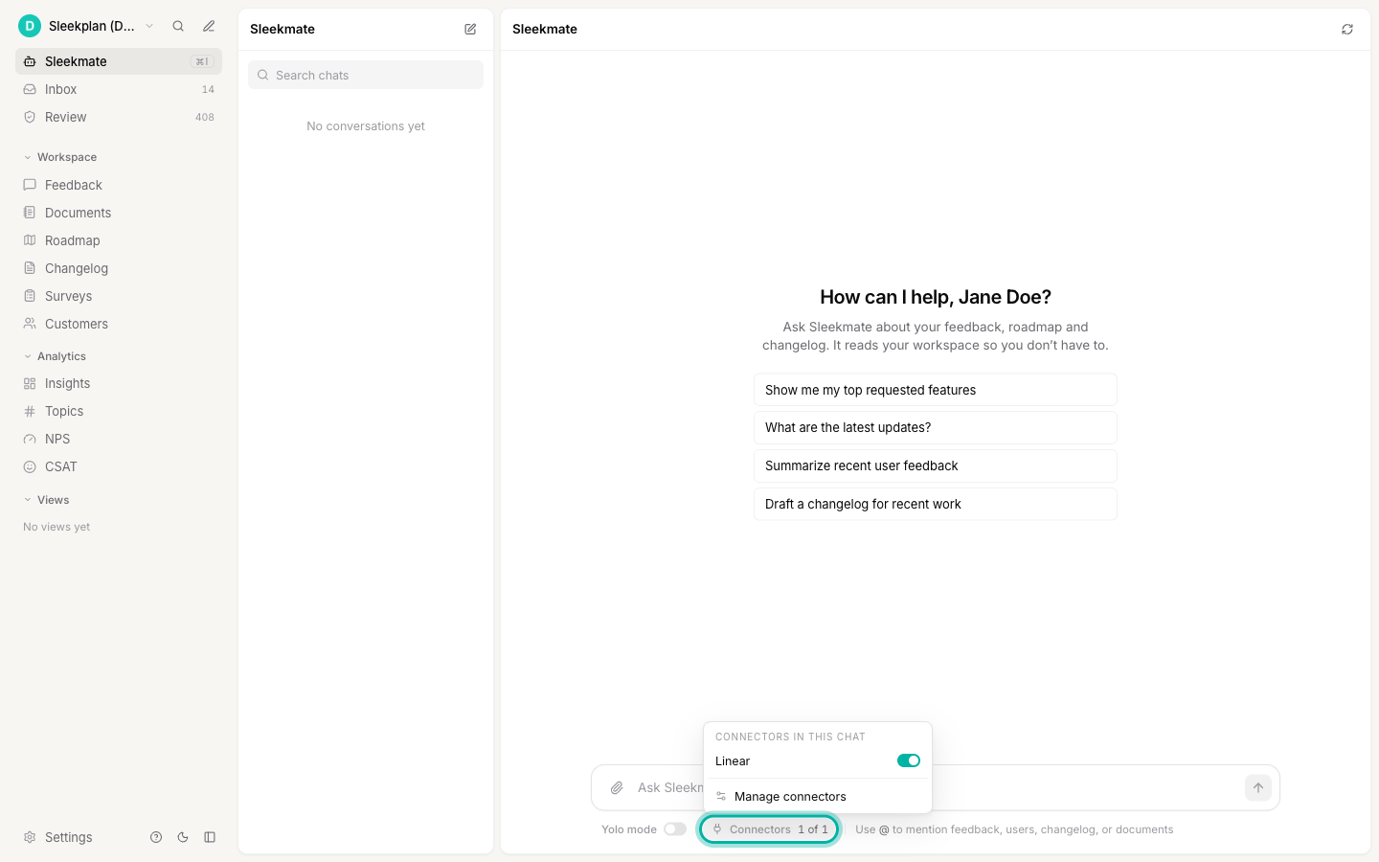This screenshot has height=862, width=1379.
Task: Choose 'What are the latest updates?'
Action: tap(936, 427)
